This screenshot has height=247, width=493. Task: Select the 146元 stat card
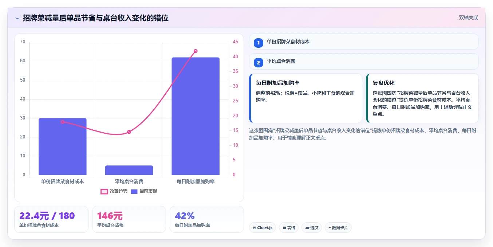pyautogui.click(x=129, y=219)
